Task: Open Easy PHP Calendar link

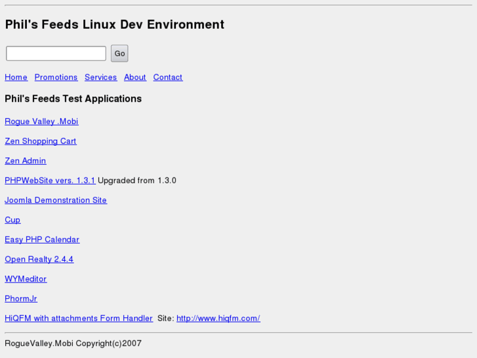Action: click(x=42, y=240)
